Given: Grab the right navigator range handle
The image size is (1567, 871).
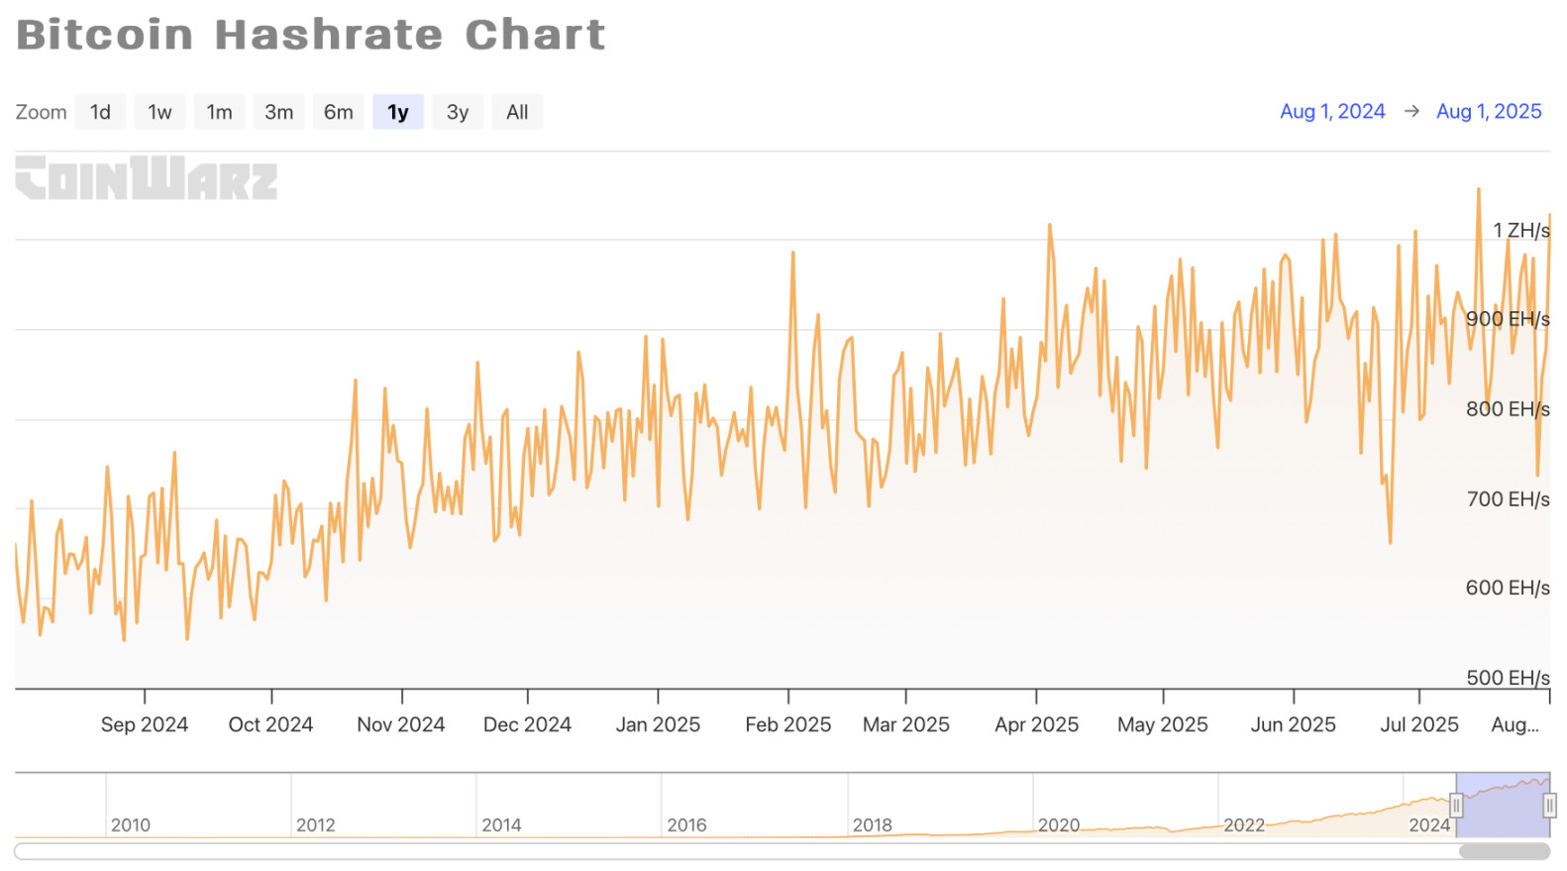Looking at the screenshot, I should click(x=1549, y=806).
